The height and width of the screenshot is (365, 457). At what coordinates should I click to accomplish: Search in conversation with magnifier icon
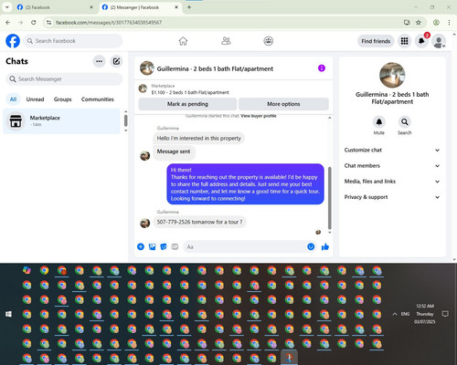pyautogui.click(x=405, y=122)
